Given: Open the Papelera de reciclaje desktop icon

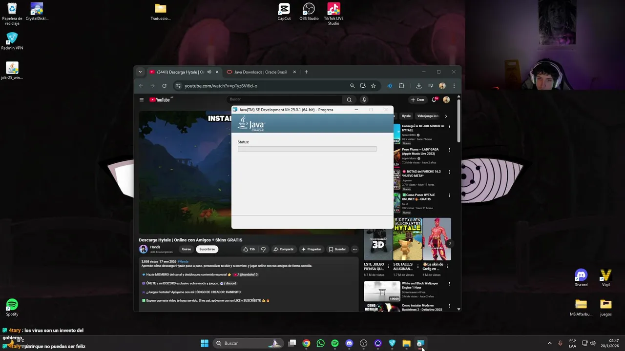Looking at the screenshot, I should pyautogui.click(x=12, y=14).
